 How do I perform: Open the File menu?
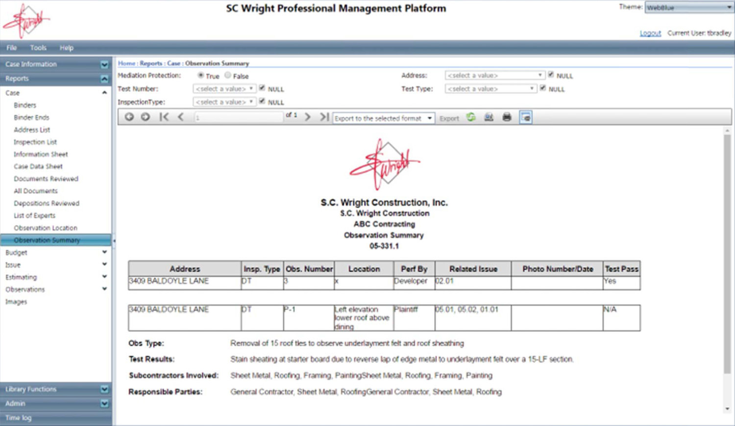12,47
